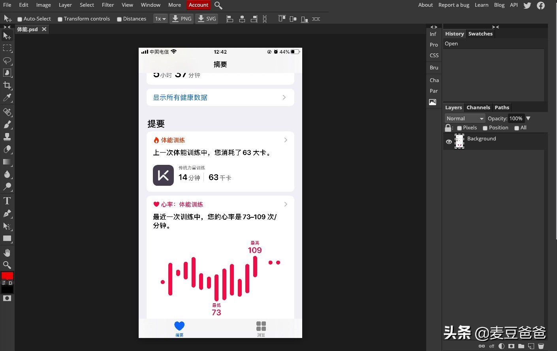Screen dimensions: 557x351
Task: Select the Eyedropper tool
Action: pyautogui.click(x=8, y=98)
